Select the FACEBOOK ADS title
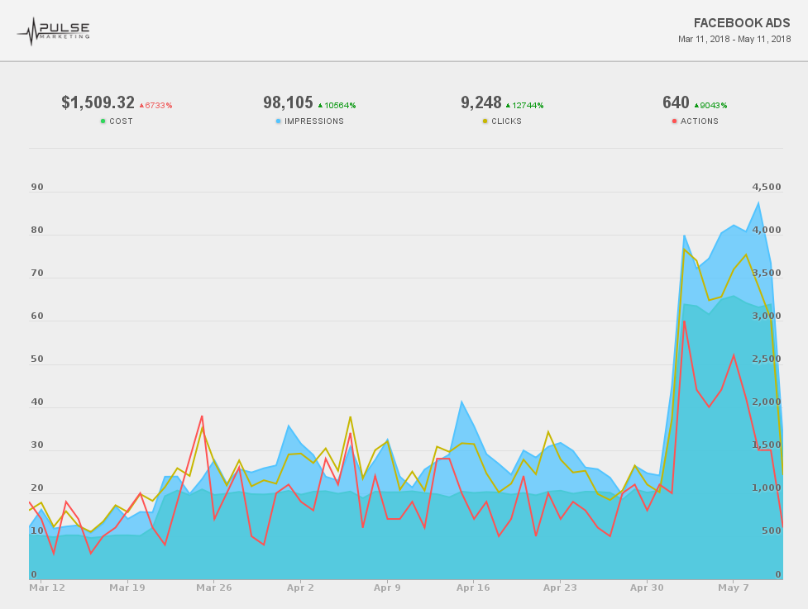Screen dimensions: 808x609 [742, 23]
